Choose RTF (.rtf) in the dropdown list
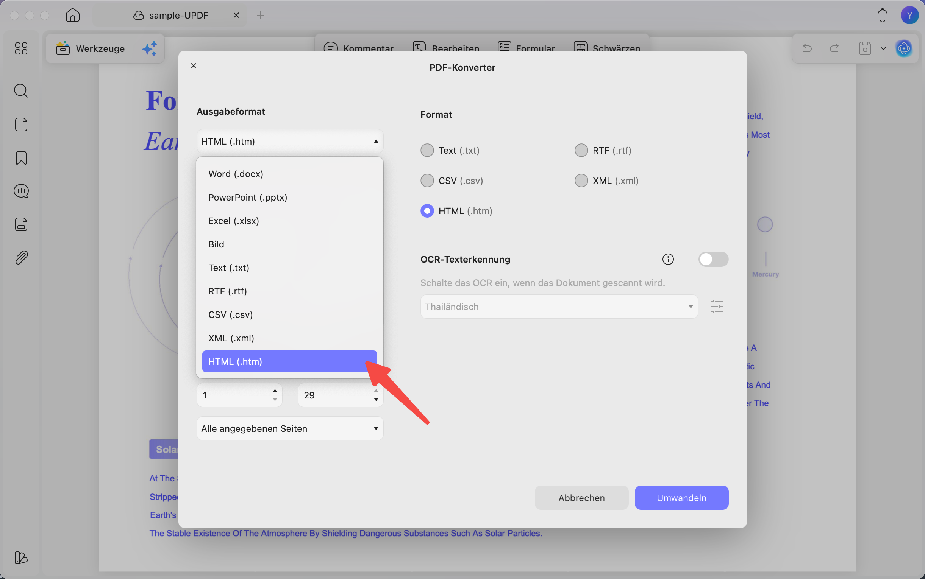The height and width of the screenshot is (579, 925). click(290, 291)
